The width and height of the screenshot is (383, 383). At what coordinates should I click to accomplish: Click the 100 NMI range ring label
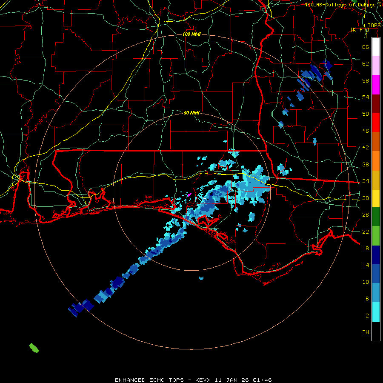[x=191, y=34]
